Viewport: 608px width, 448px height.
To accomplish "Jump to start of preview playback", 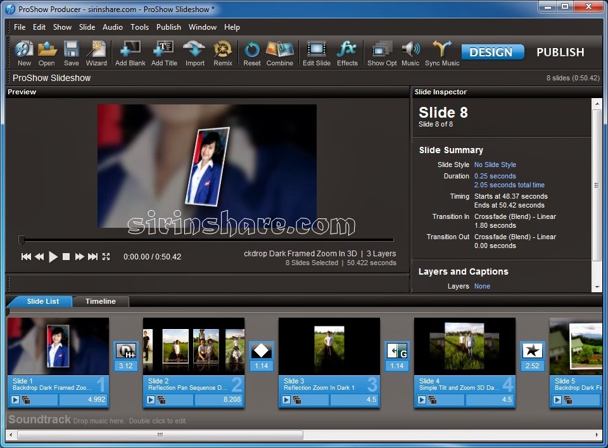I will [26, 256].
